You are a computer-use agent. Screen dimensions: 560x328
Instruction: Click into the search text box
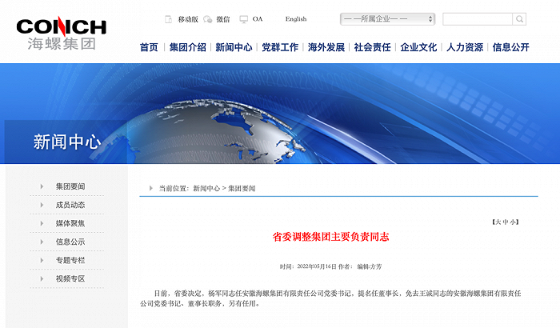tap(477, 18)
